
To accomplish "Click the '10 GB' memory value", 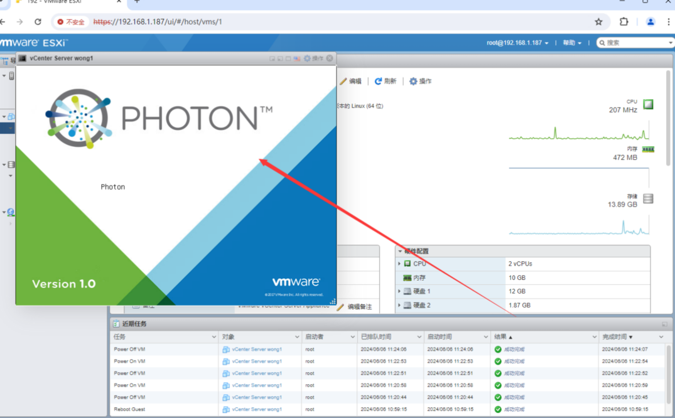I will tap(517, 277).
